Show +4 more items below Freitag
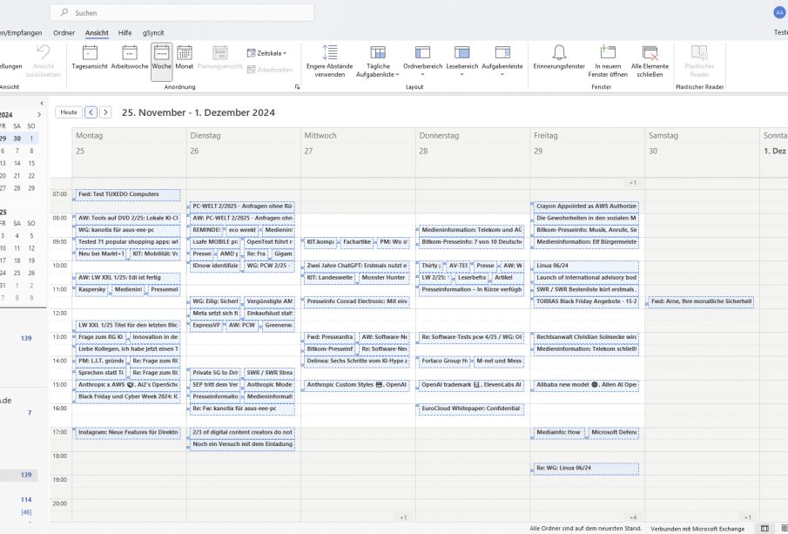The image size is (788, 534). [x=633, y=517]
